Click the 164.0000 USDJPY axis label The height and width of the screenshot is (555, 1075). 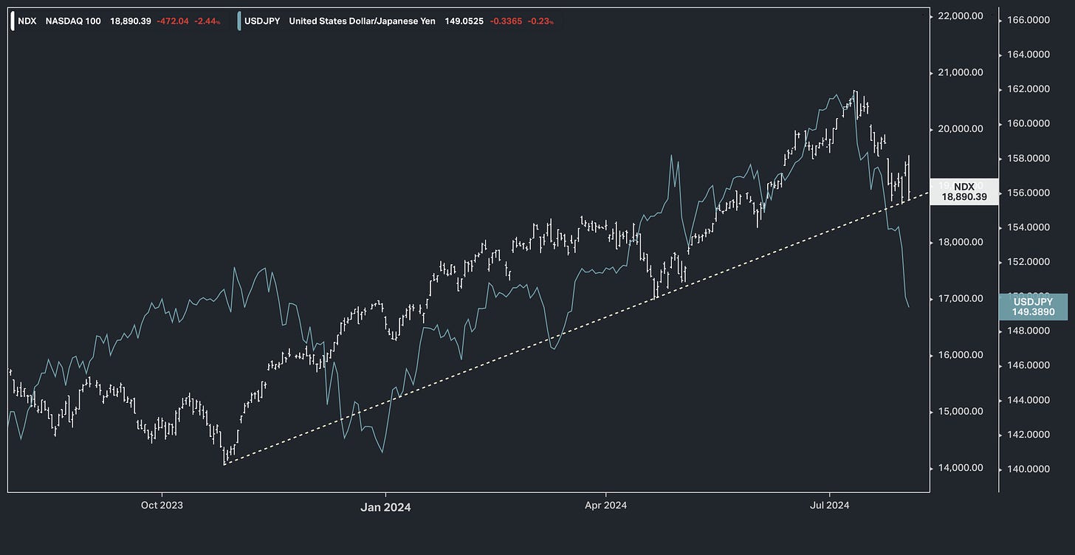[x=1028, y=55]
